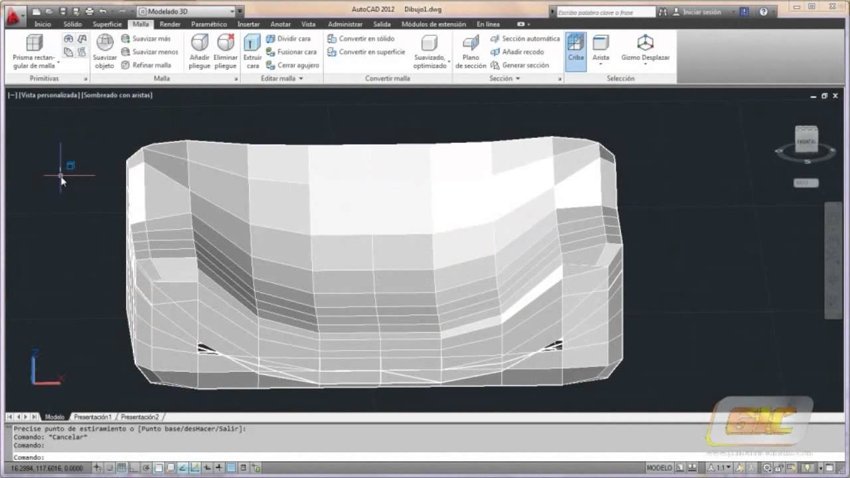The image size is (850, 478).
Task: Toggle Polar tracking in status bar
Action: (x=145, y=468)
